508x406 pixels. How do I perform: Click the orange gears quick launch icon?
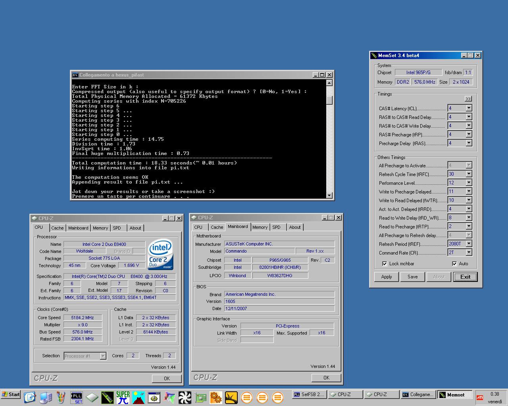point(216,397)
